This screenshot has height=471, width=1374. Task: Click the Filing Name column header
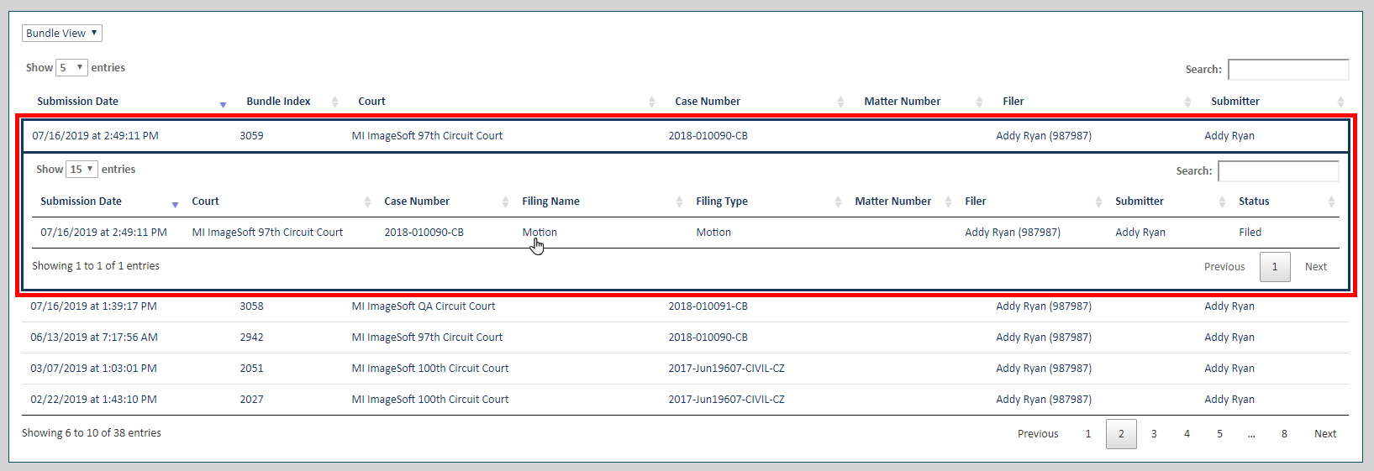point(550,201)
